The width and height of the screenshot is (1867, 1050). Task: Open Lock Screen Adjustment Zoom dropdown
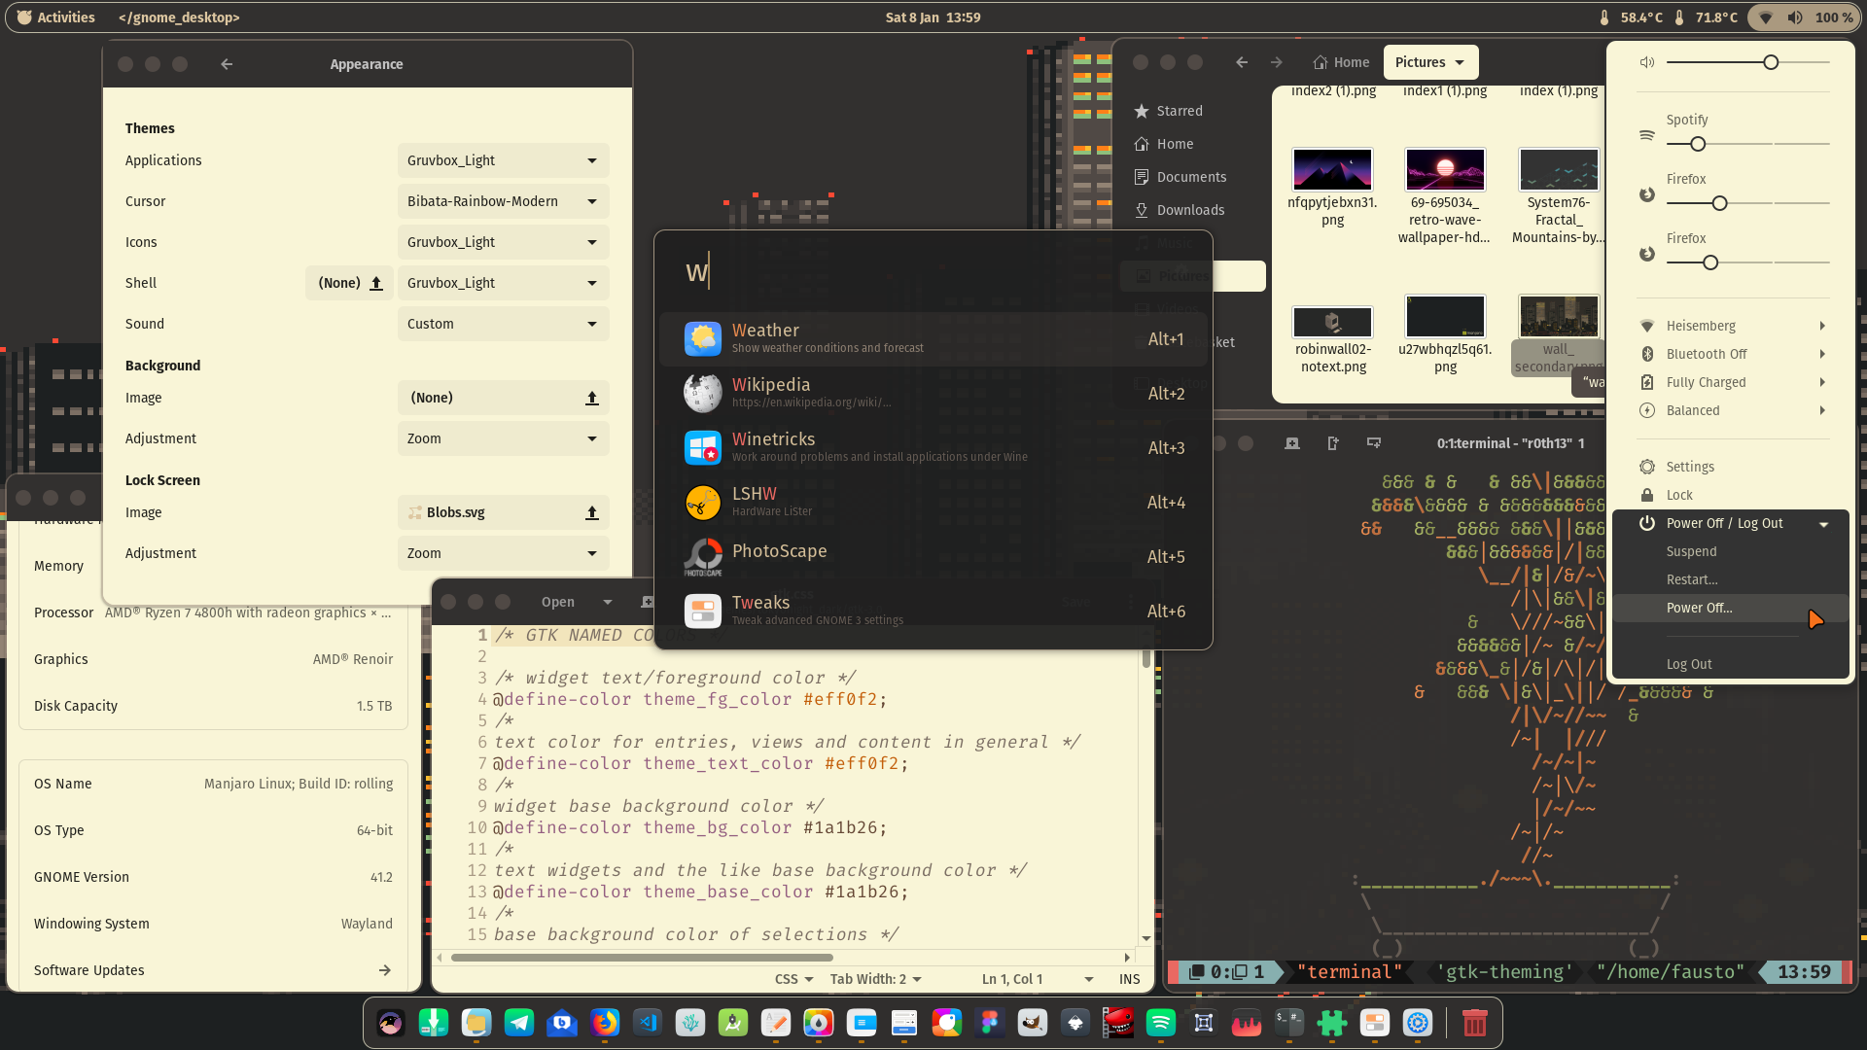[x=504, y=553]
